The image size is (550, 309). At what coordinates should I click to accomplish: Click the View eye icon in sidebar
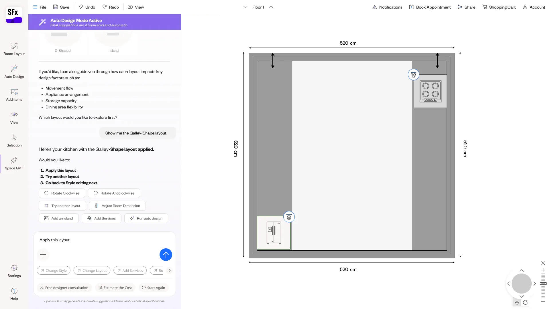pyautogui.click(x=14, y=114)
